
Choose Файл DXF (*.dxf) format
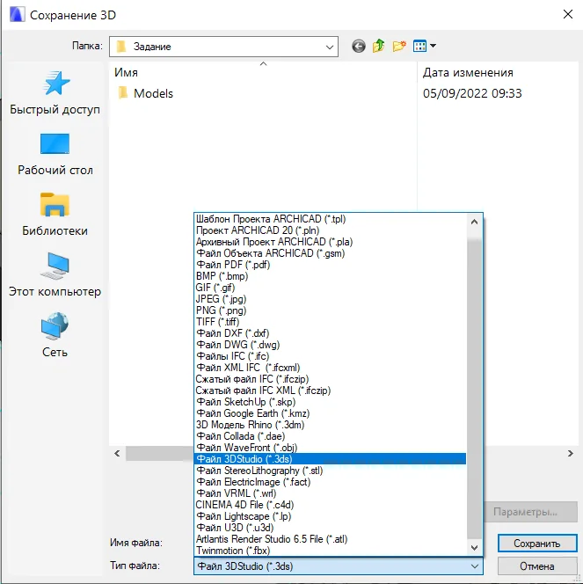point(330,333)
